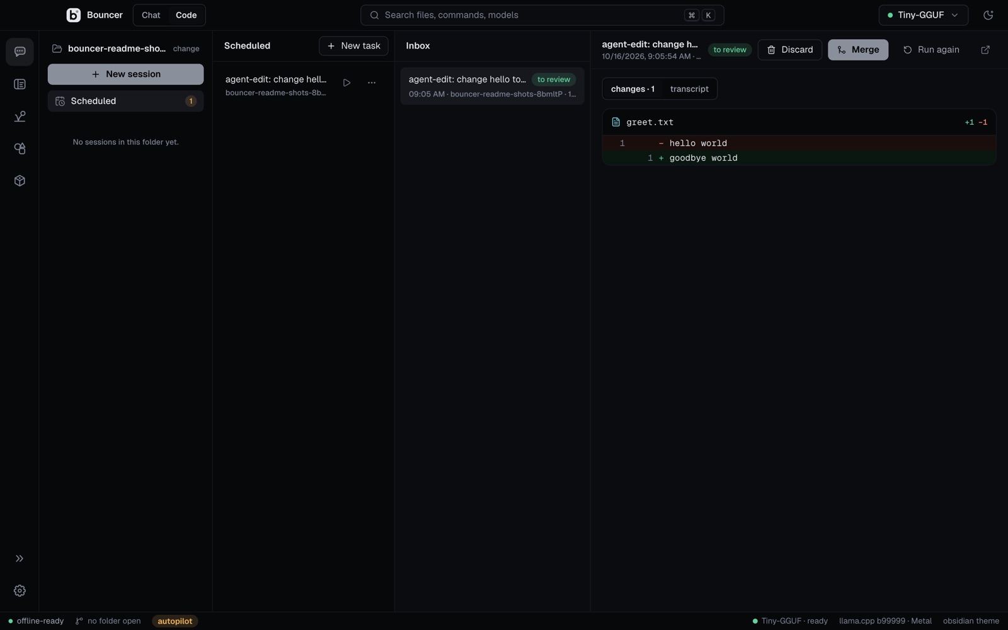
Task: Click the search magnifier icon
Action: (x=374, y=15)
